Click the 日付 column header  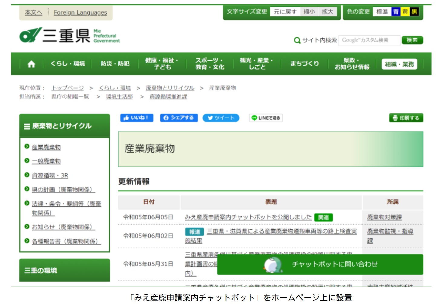pyautogui.click(x=149, y=202)
